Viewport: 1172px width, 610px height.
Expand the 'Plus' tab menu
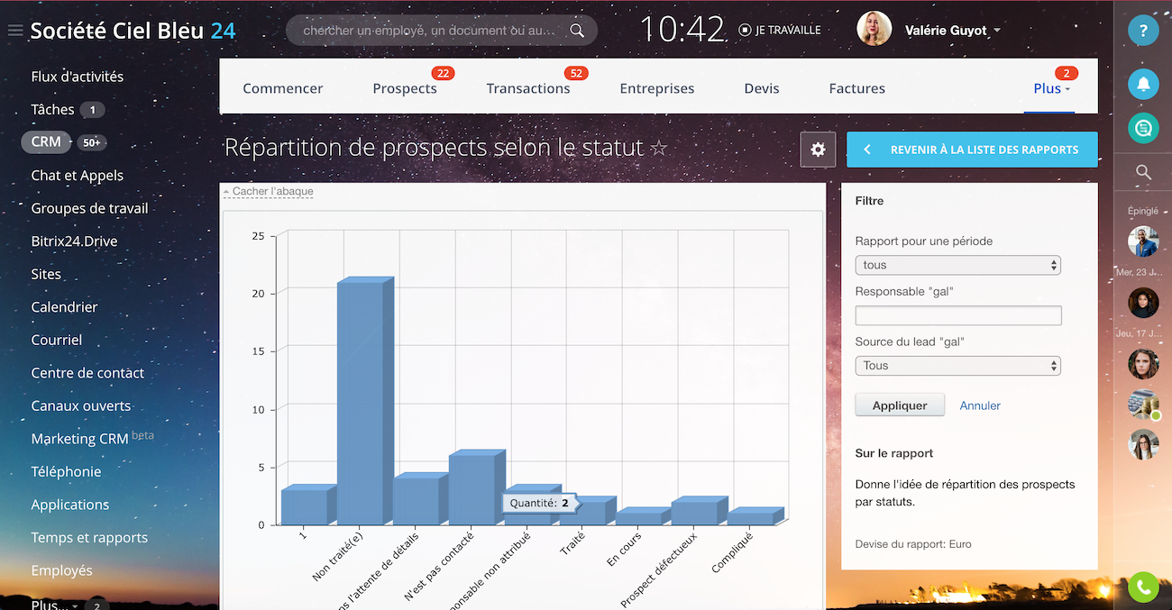pos(1051,88)
